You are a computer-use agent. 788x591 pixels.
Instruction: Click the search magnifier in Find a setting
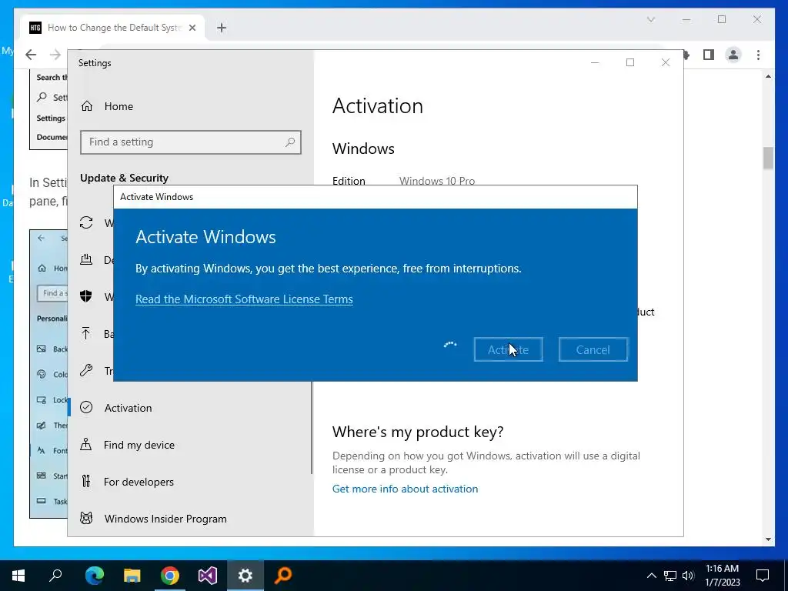pyautogui.click(x=290, y=142)
